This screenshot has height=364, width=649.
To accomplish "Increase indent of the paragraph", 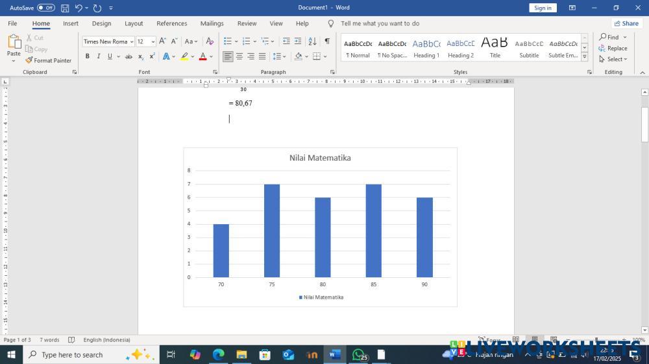I will 298,41.
